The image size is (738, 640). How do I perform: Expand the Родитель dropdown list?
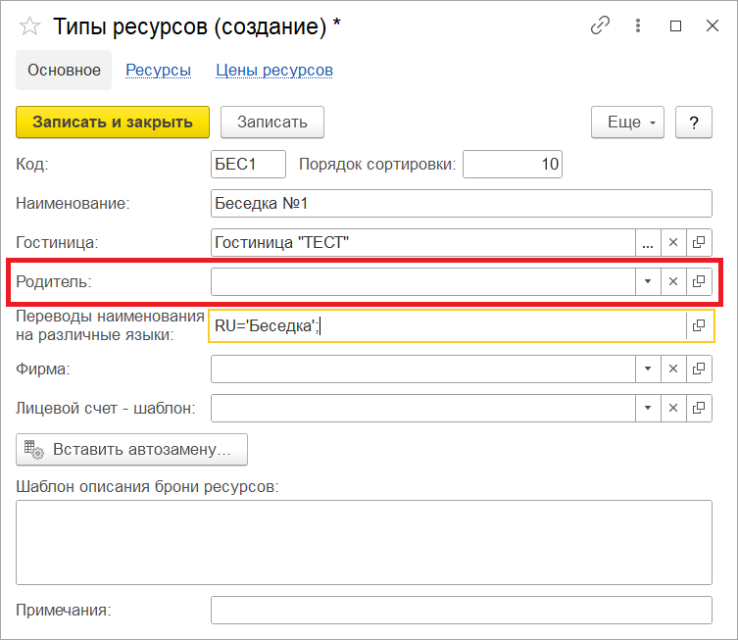coord(648,282)
